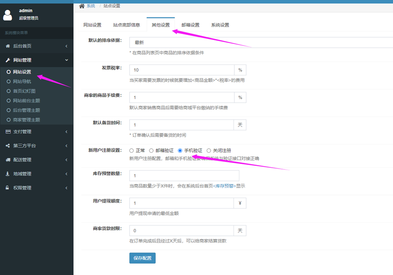
Task: Click the 支付管理 credit card icon
Action: tap(8, 132)
